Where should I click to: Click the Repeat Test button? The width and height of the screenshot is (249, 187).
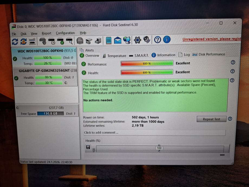click(x=211, y=119)
